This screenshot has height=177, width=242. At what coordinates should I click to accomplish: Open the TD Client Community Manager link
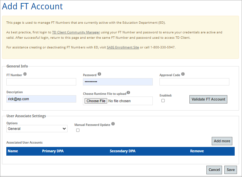click(x=76, y=32)
